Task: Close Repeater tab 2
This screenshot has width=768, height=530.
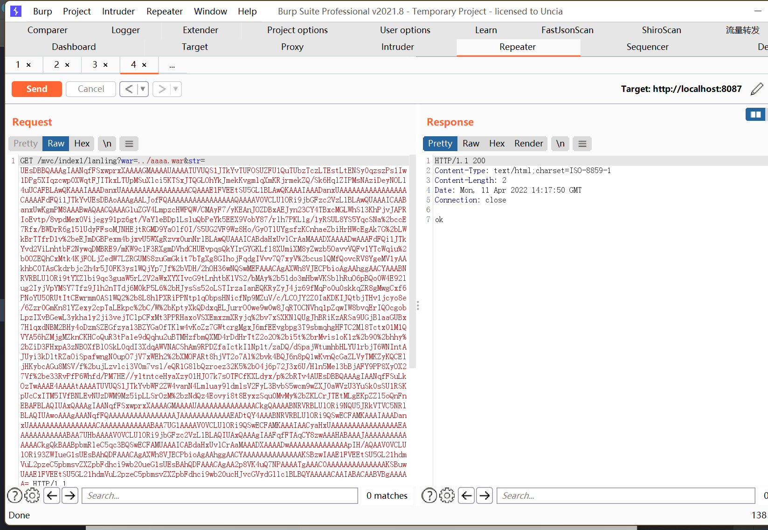Action: (67, 65)
